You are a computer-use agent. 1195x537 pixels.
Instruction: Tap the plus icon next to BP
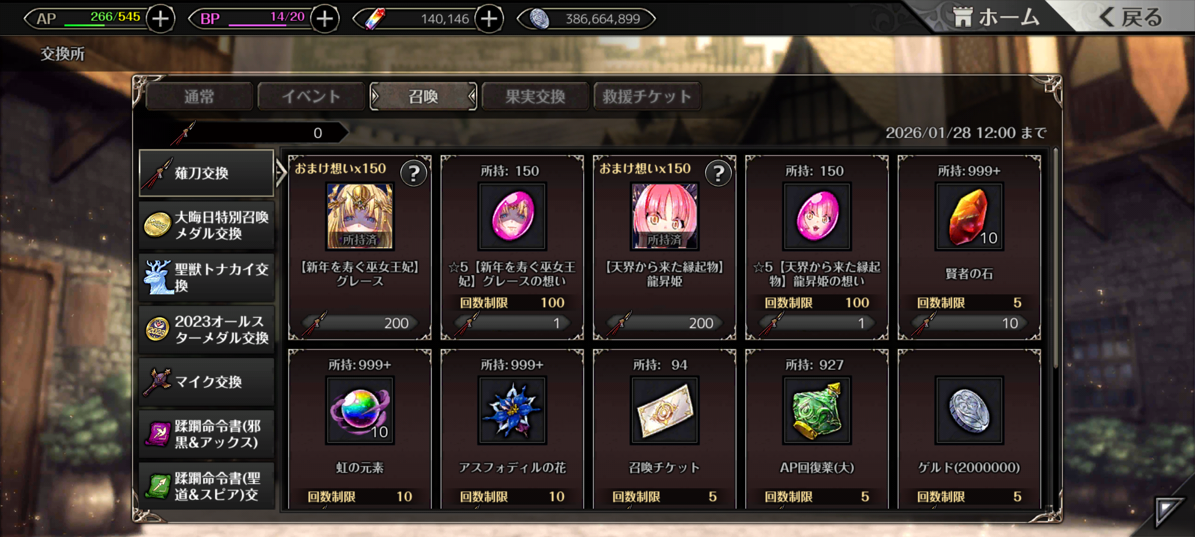(x=325, y=19)
